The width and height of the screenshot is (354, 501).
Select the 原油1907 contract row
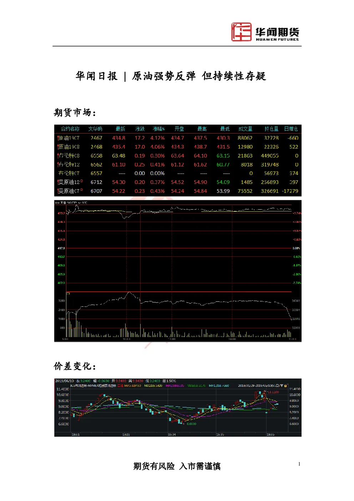pos(178,138)
